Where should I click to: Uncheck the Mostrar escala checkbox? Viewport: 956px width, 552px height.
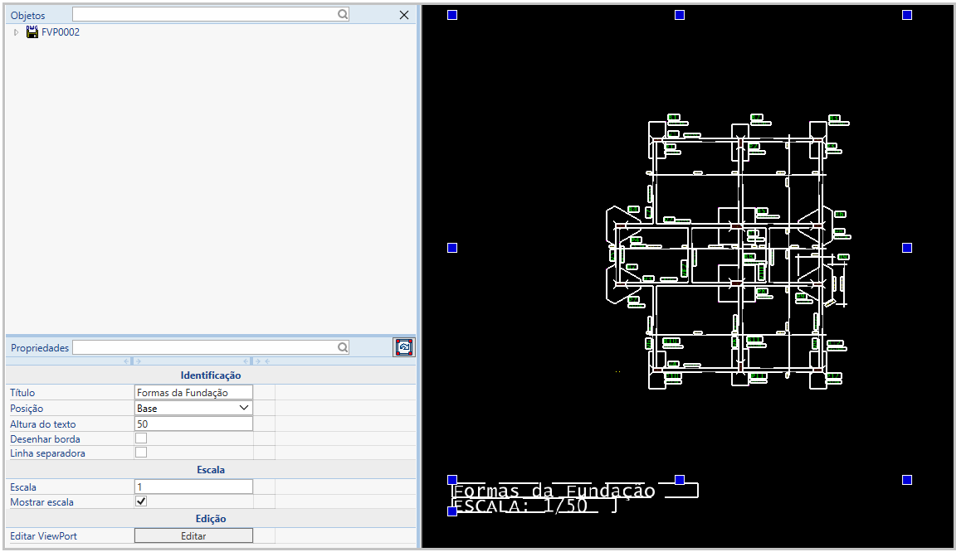141,501
